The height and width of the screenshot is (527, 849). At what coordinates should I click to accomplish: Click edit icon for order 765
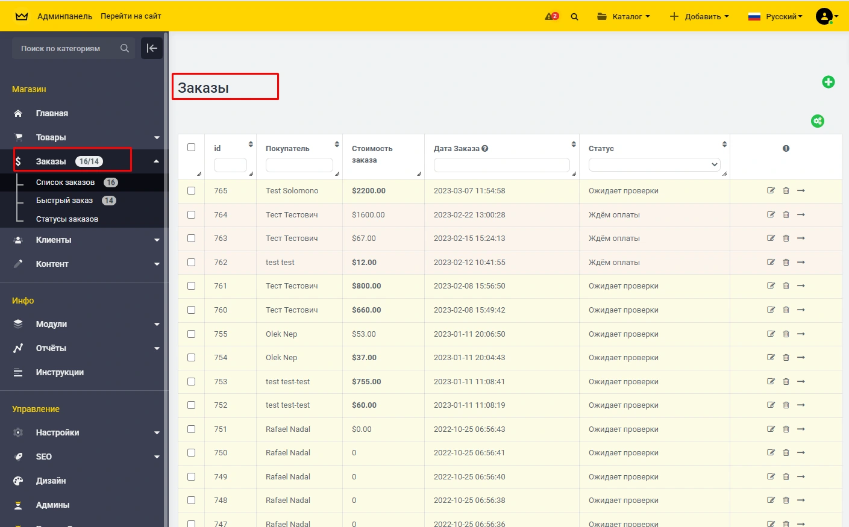click(x=771, y=190)
